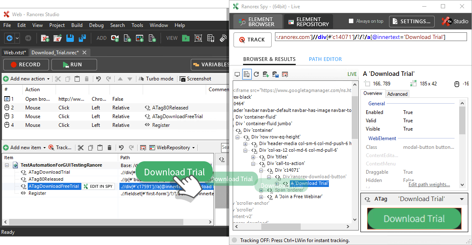
Task: Open the Ranorex Spy view icon
Action: tap(198, 38)
